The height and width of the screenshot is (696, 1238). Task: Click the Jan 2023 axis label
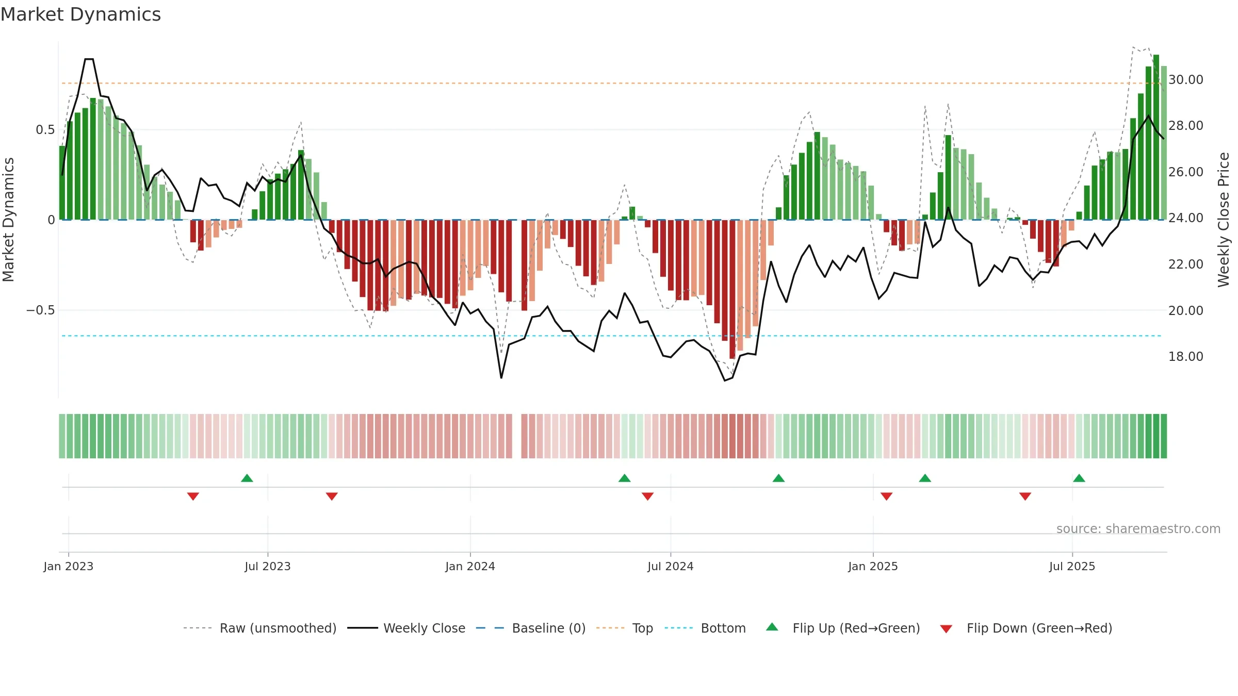[69, 566]
